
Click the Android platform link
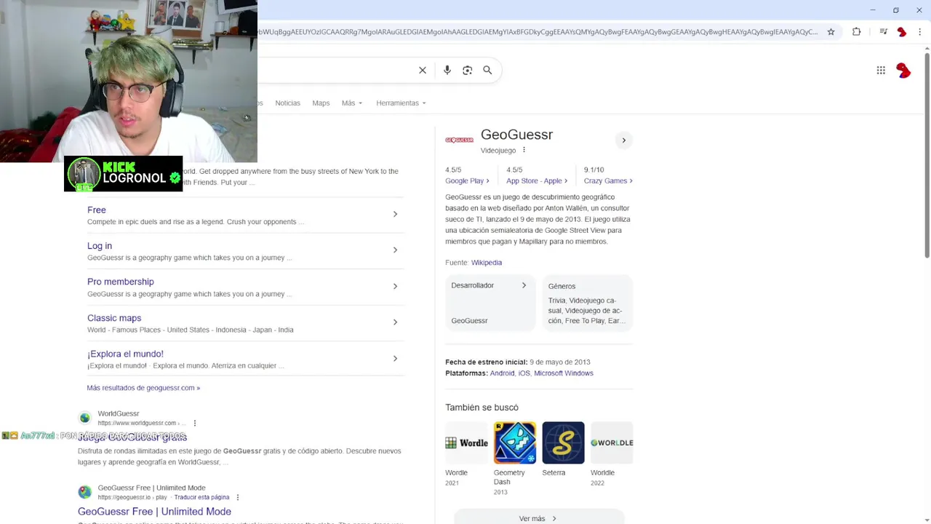[502, 373]
